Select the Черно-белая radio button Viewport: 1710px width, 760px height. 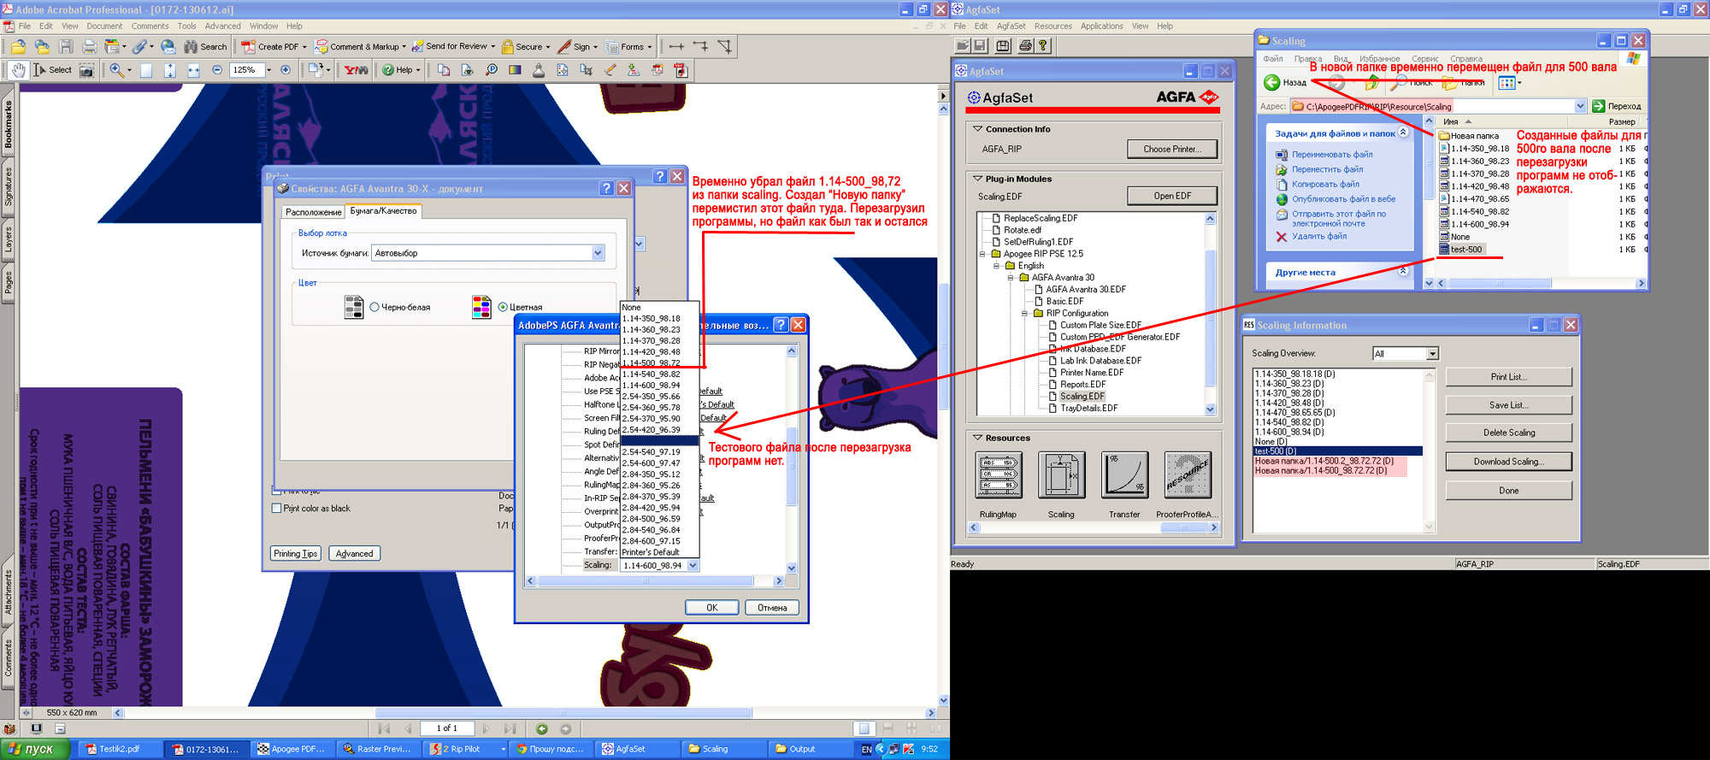coord(374,307)
